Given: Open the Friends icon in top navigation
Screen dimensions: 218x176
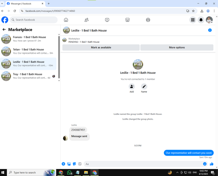Looking at the screenshot, I should coord(86,20).
